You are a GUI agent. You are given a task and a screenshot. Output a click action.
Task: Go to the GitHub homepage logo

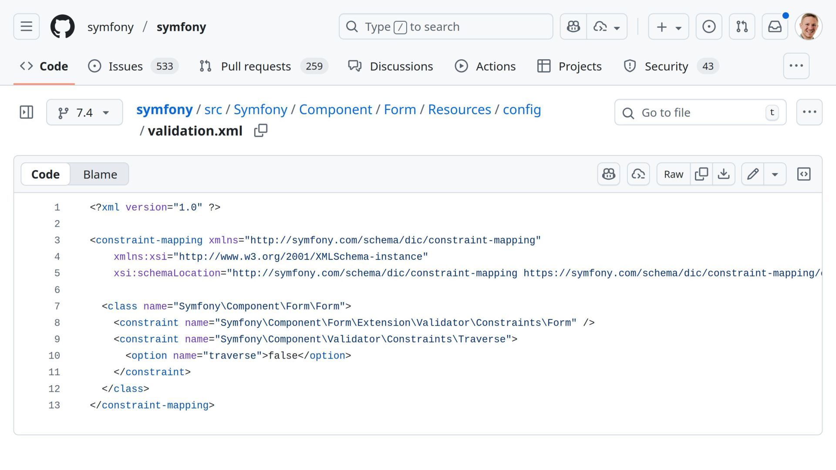(62, 27)
